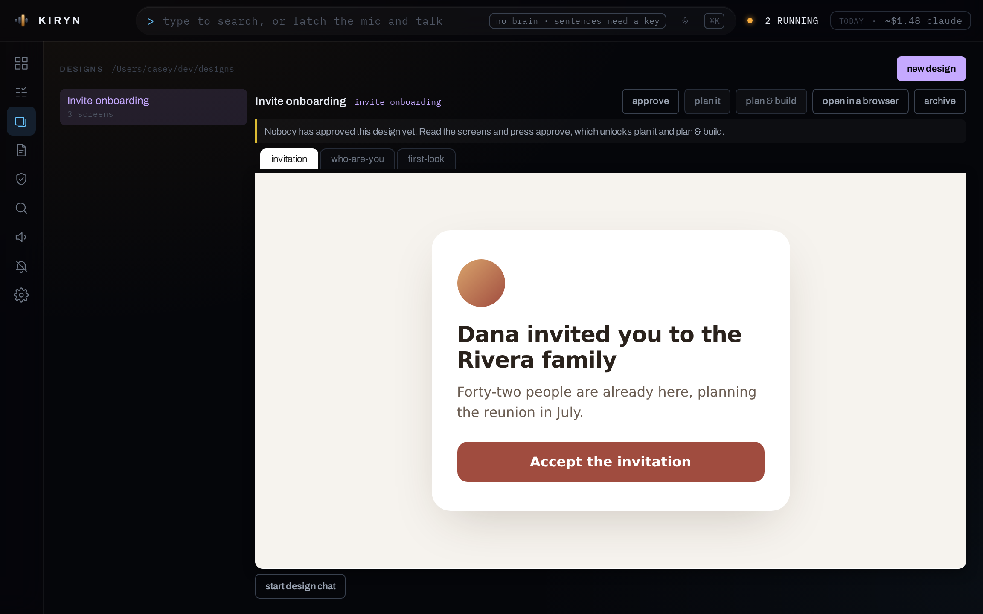Open the task checklist icon in sidebar
983x614 pixels.
point(21,92)
